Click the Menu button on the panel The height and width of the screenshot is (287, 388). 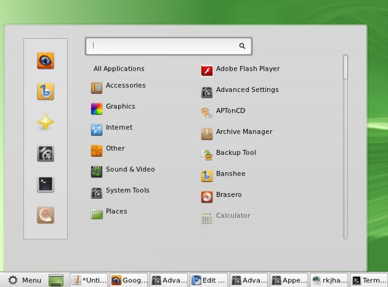pos(24,280)
